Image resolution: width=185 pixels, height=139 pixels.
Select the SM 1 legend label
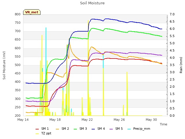[45, 129]
